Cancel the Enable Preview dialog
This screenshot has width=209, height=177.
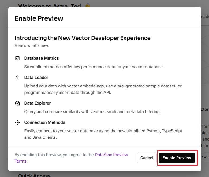pos(147,158)
